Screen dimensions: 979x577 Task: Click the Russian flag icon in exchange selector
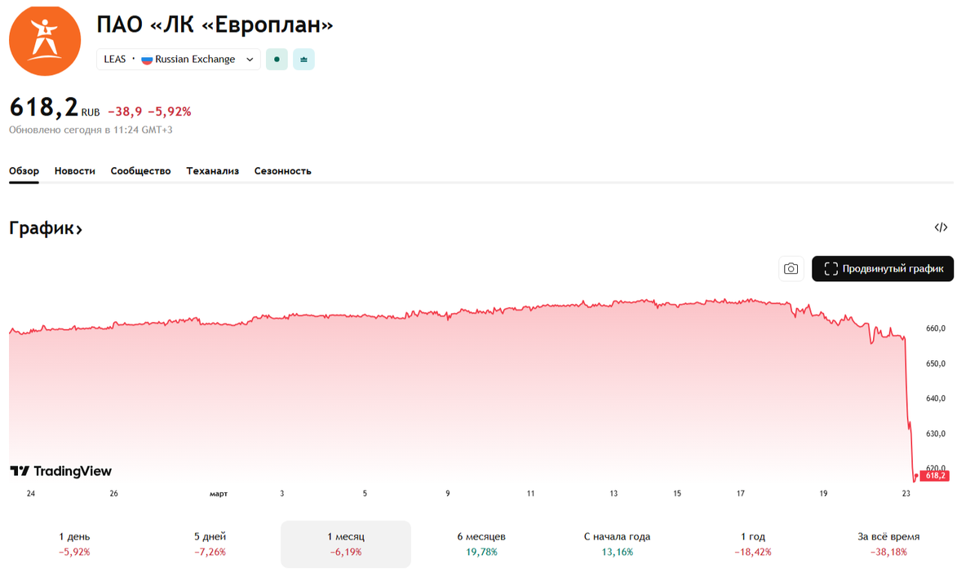coord(147,59)
